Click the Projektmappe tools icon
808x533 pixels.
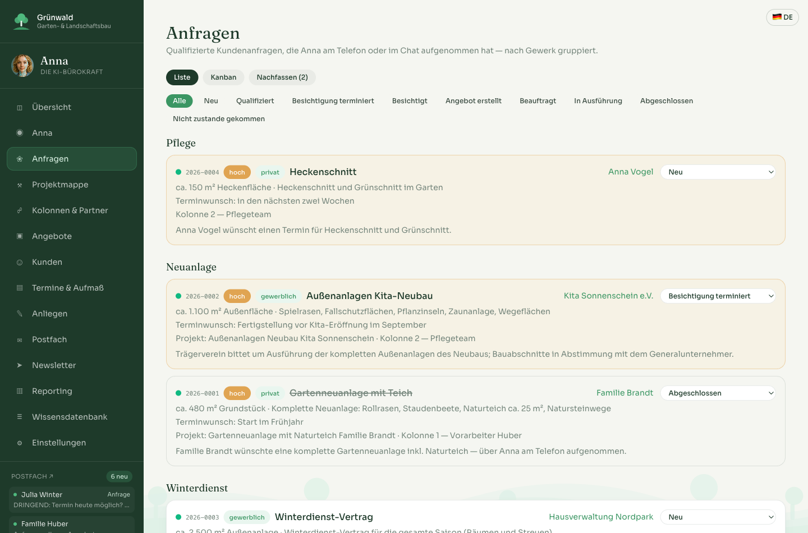[x=20, y=185]
